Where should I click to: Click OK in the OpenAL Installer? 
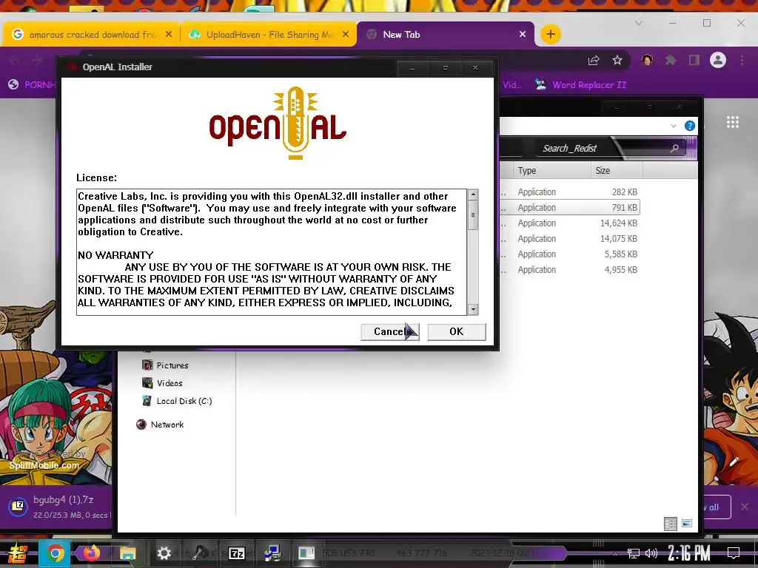click(x=456, y=332)
